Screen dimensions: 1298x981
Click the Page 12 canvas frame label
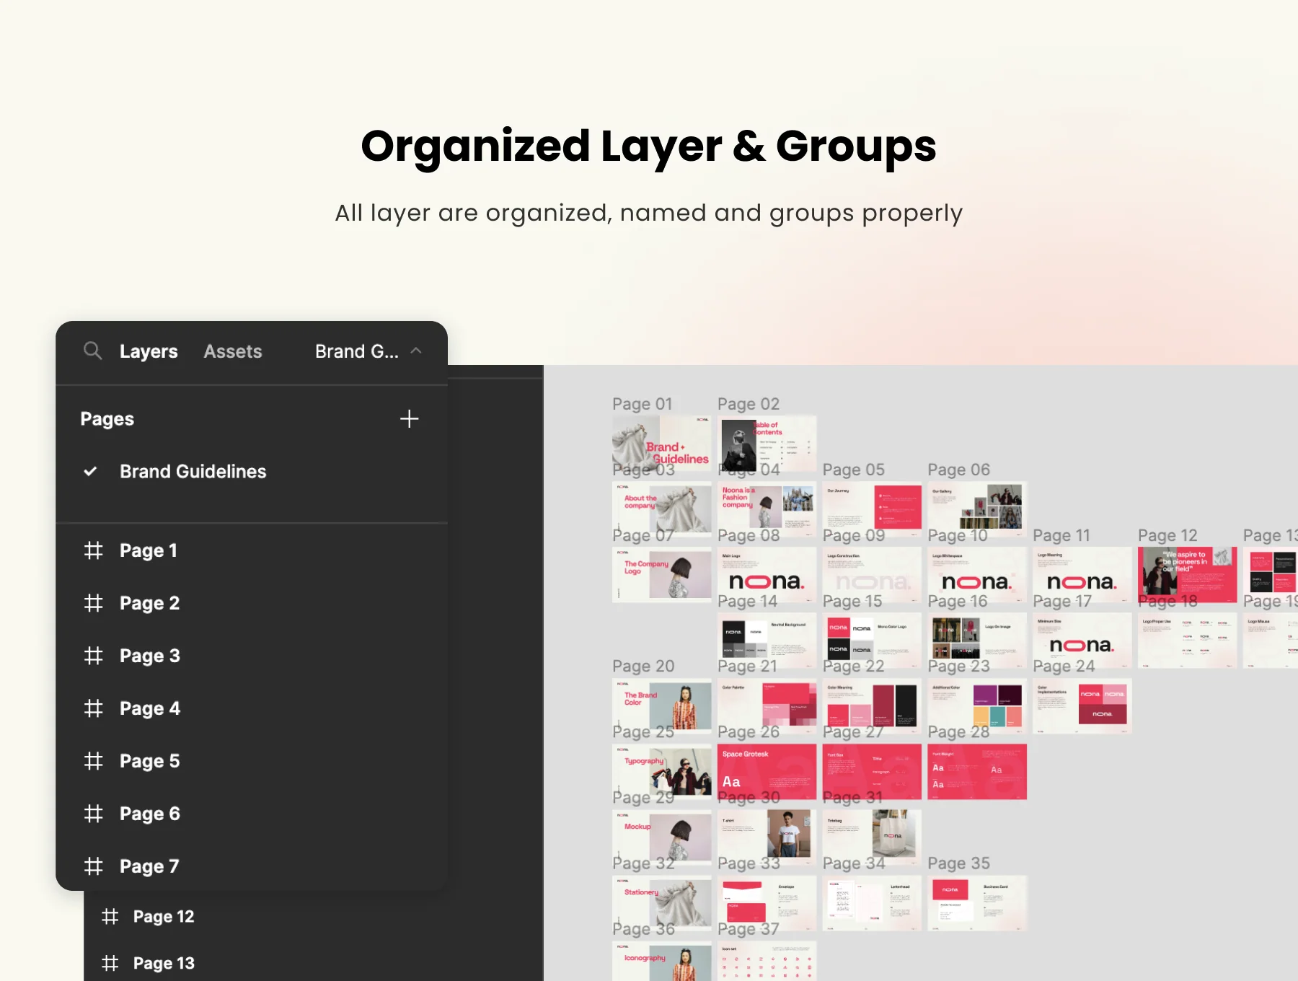(x=1167, y=535)
